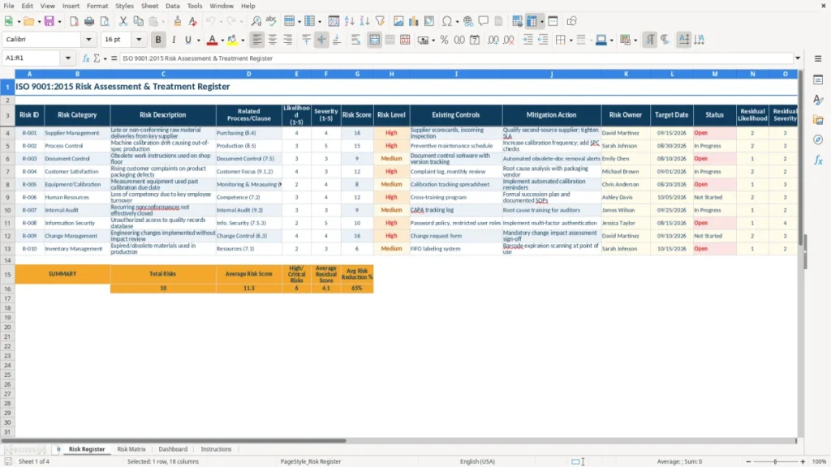
Task: Click the AutoFilter funnel icon
Action: pos(380,21)
